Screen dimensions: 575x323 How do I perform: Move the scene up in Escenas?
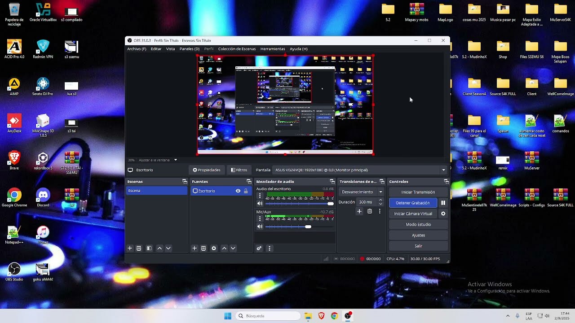coord(159,248)
